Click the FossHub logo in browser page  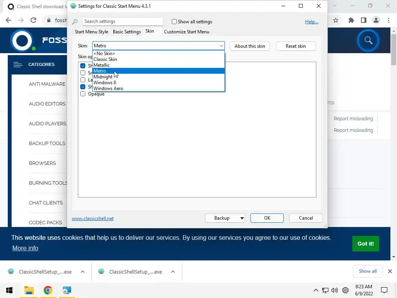(x=22, y=40)
